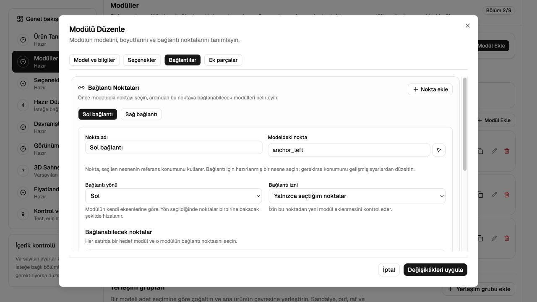The height and width of the screenshot is (302, 537).
Task: Go to the Ek parçalar tab
Action: [x=223, y=60]
